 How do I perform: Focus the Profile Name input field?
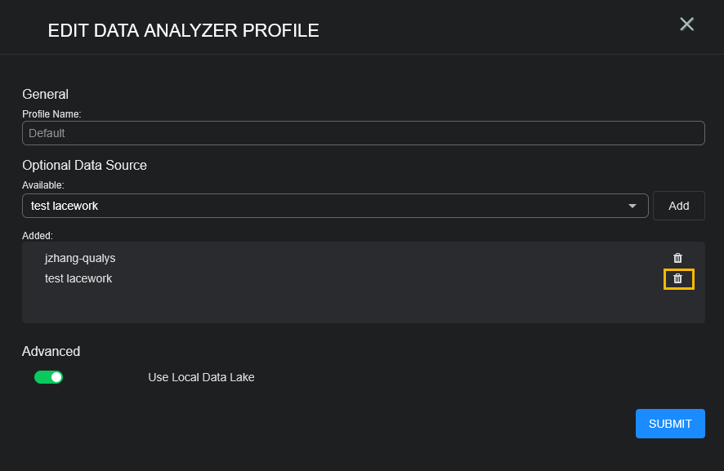pyautogui.click(x=363, y=133)
